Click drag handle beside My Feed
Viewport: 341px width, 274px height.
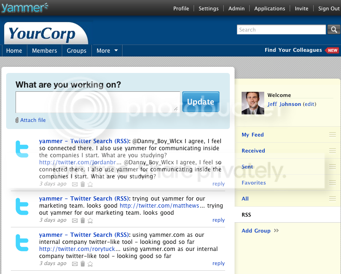(x=333, y=135)
